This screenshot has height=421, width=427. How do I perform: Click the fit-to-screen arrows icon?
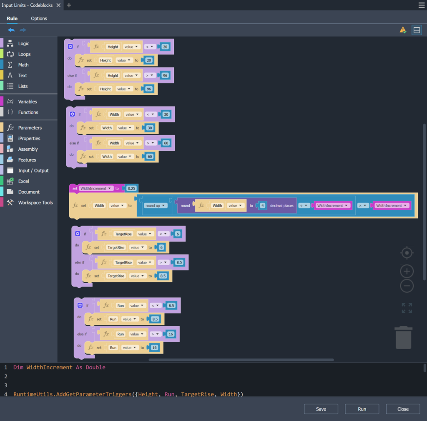[407, 308]
